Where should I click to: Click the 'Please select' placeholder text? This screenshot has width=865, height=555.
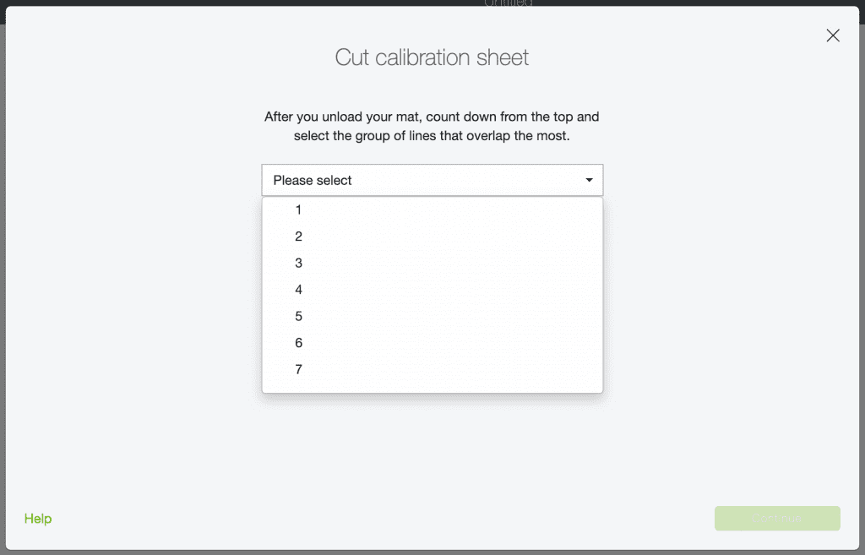tap(313, 180)
